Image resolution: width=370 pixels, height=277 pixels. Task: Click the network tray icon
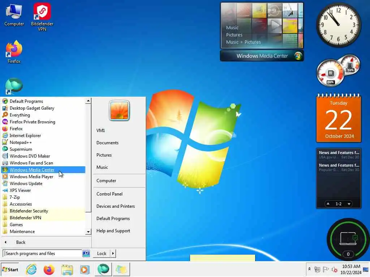(x=317, y=269)
